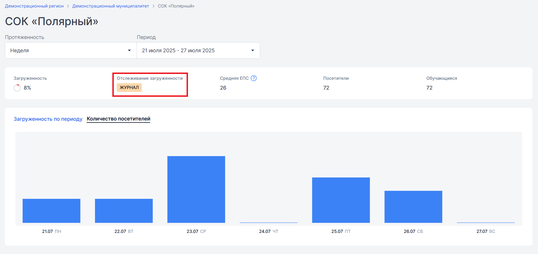Click the bar for 21.07 Monday
Screen dimensions: 538x254
tap(51, 211)
